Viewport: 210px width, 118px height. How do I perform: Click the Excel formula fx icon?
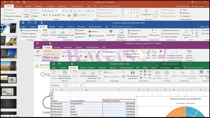click(x=81, y=85)
